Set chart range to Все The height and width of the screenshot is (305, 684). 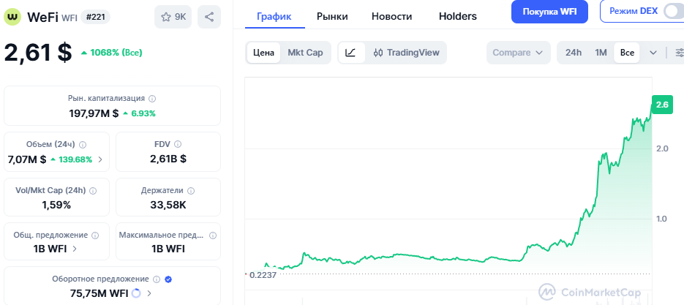pos(627,53)
